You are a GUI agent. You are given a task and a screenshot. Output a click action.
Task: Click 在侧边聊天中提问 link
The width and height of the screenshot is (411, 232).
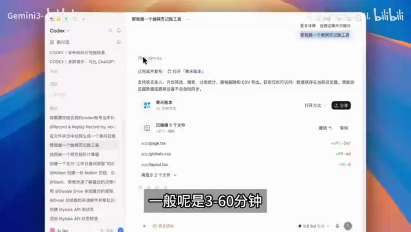pos(335,26)
